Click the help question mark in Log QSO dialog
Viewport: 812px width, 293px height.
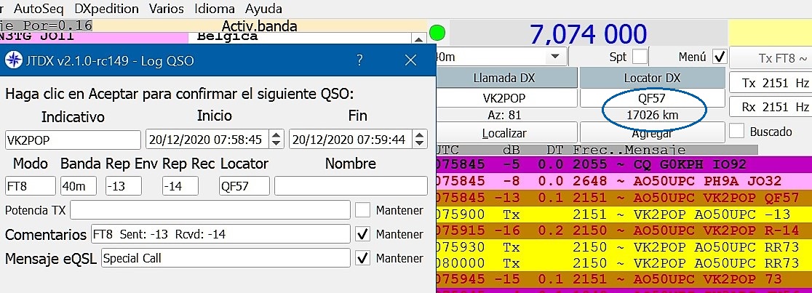tap(359, 60)
